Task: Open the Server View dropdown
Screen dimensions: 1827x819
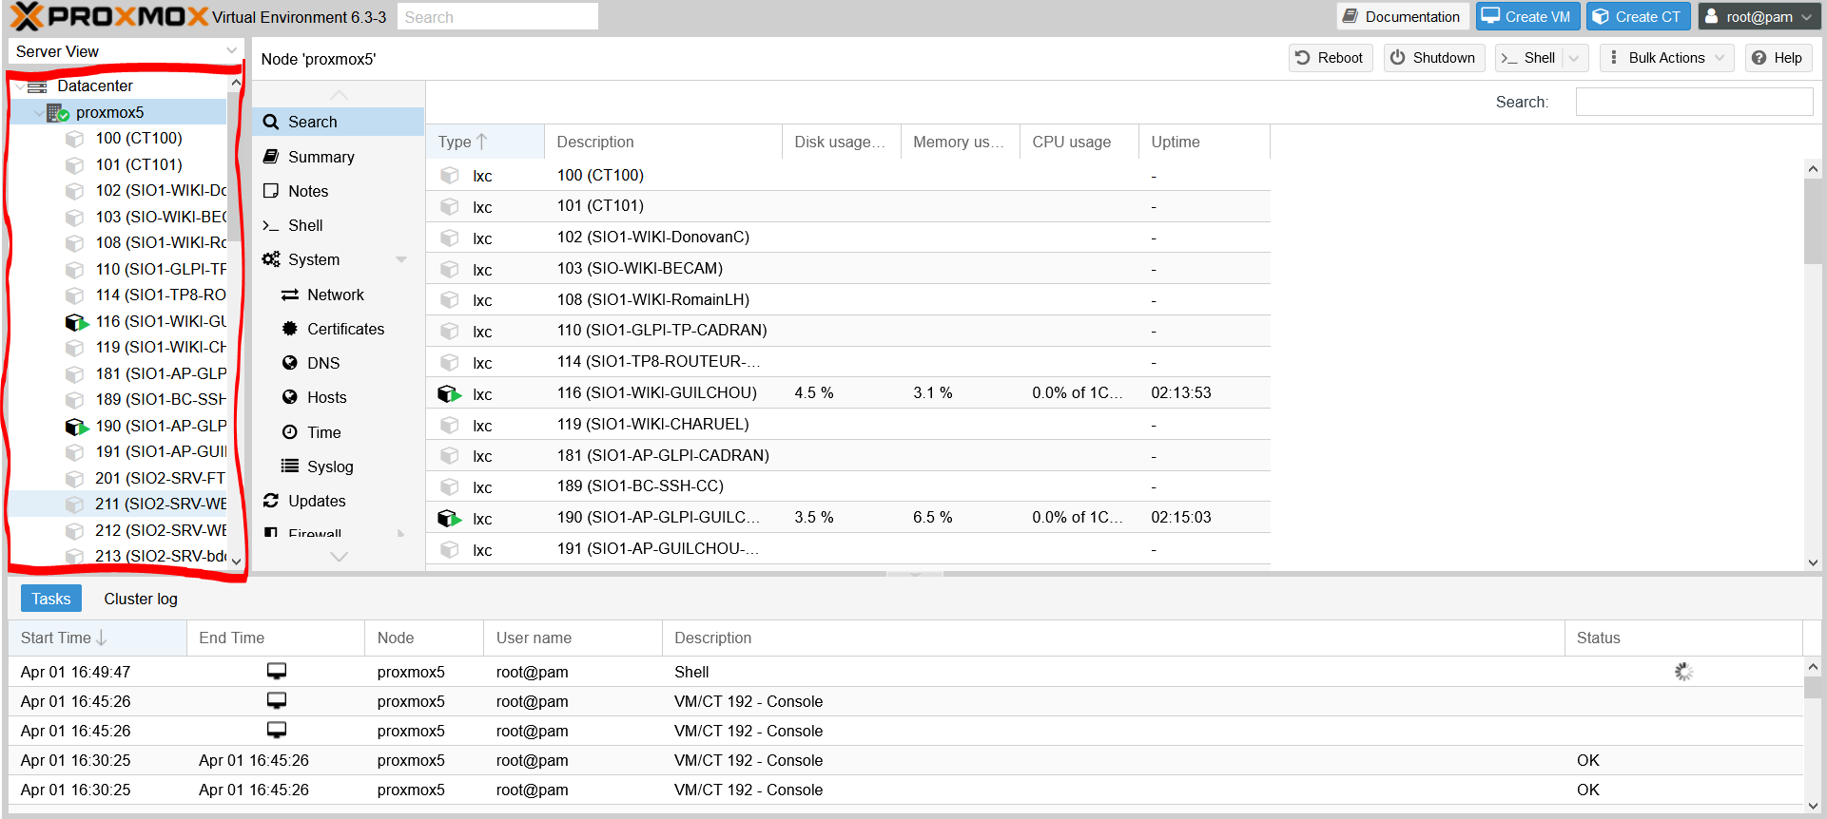Action: coord(126,51)
